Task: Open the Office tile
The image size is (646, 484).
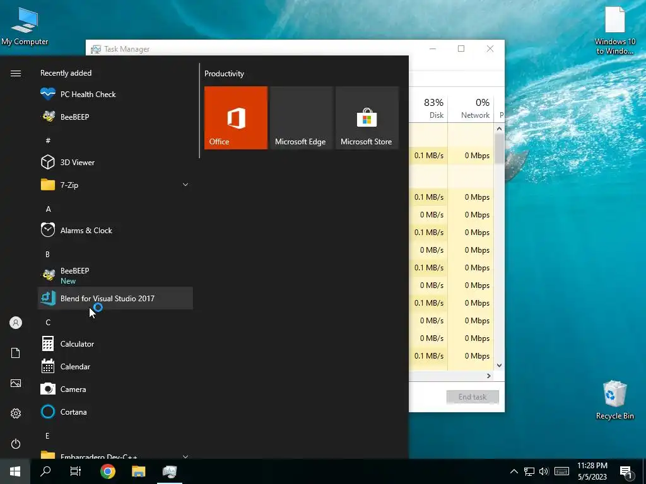Action: 236,118
